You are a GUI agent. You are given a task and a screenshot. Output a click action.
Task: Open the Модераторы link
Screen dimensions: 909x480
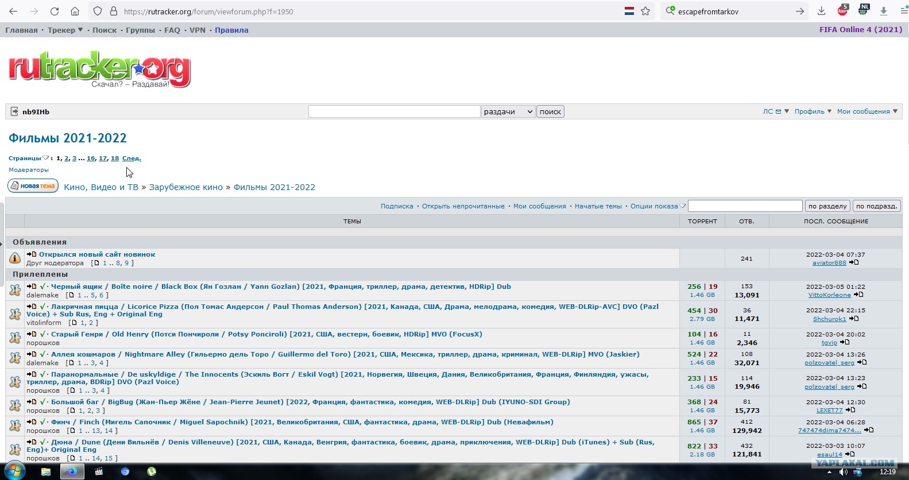29,170
